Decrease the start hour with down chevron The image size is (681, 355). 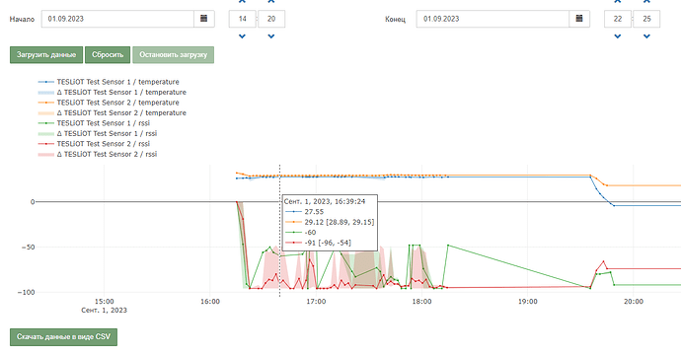tap(243, 36)
